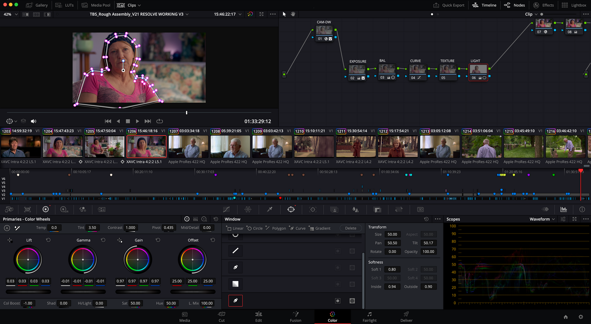Open scope settings icon

(x=563, y=219)
